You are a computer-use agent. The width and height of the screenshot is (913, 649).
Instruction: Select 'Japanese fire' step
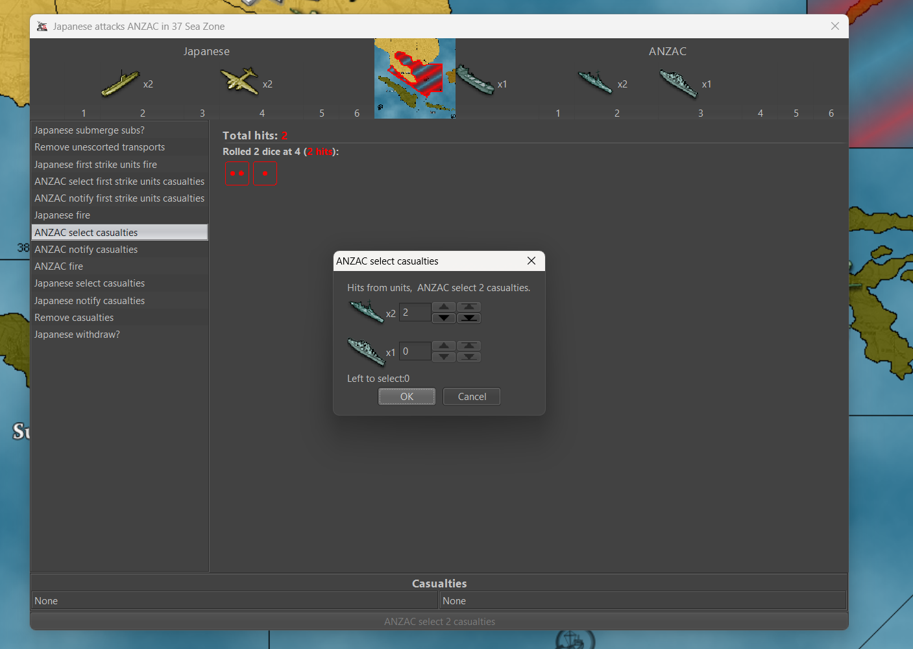click(x=119, y=215)
